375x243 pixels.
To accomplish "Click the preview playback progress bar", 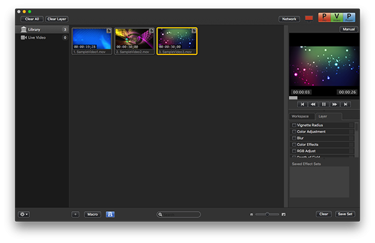I will (324, 97).
